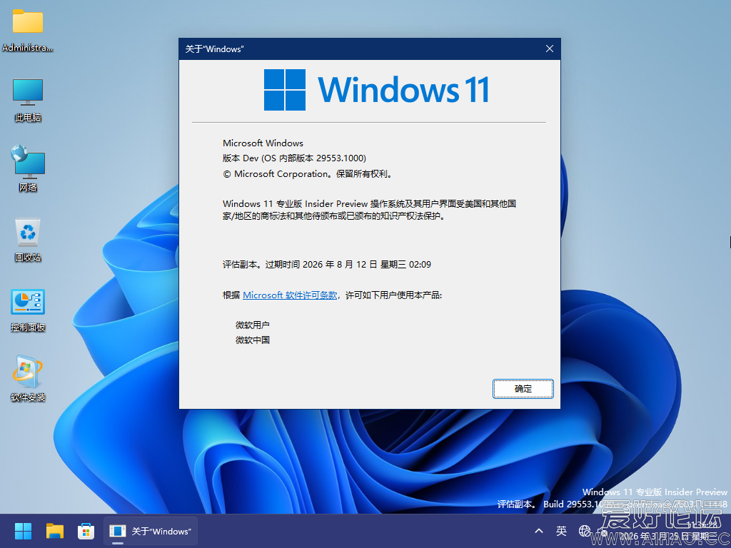This screenshot has height=548, width=731.
Task: Expand the system tray hidden icons chevron
Action: tap(539, 531)
